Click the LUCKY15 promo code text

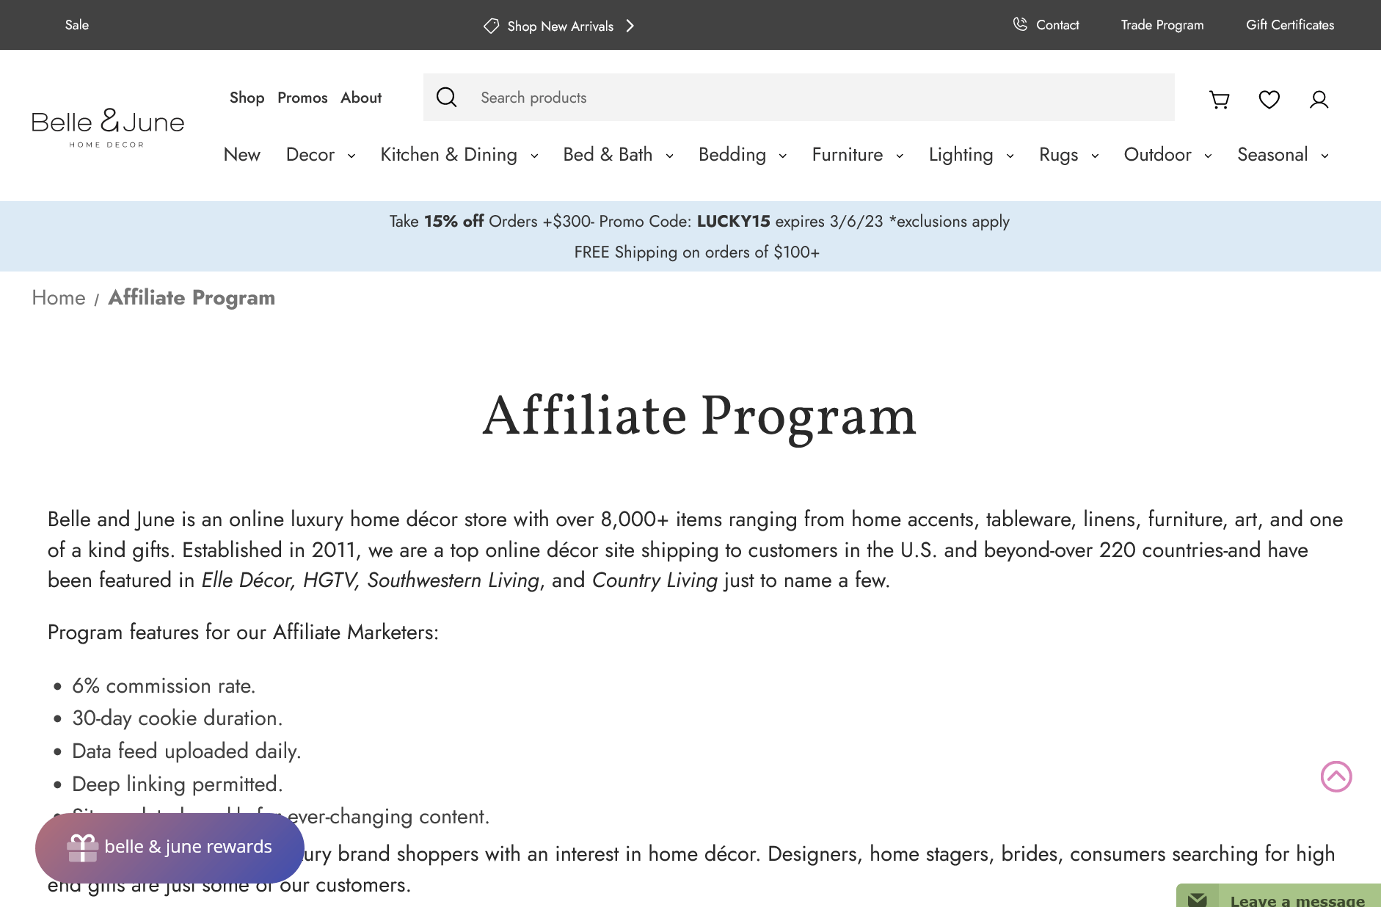tap(734, 221)
